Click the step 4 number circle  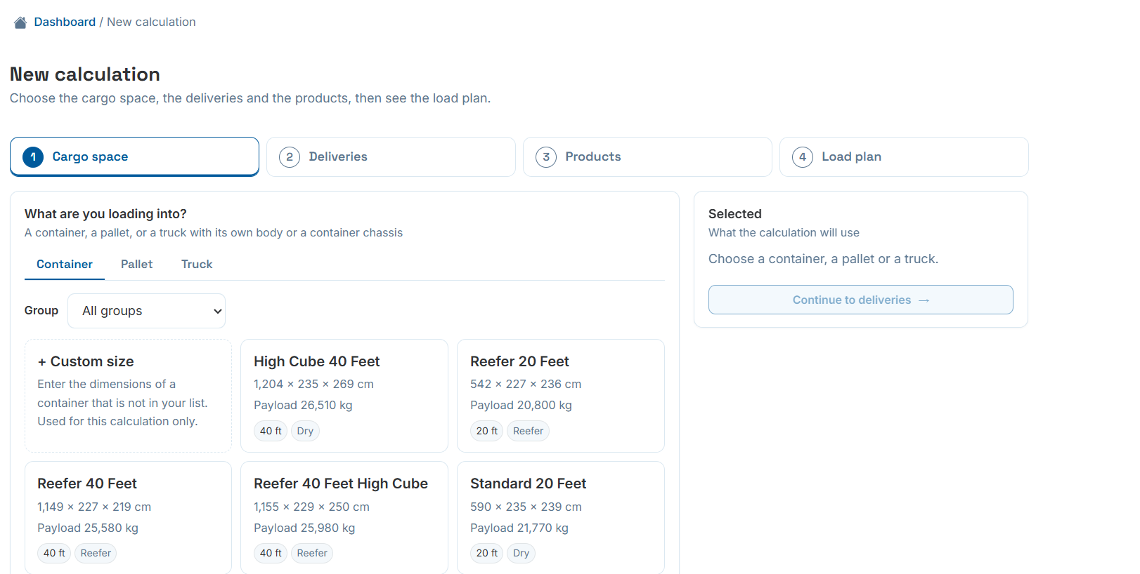803,157
